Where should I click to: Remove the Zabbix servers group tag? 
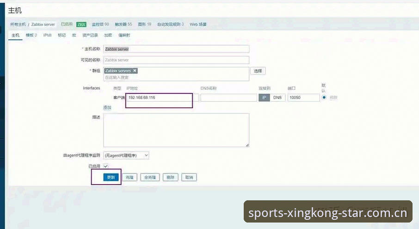pyautogui.click(x=135, y=70)
